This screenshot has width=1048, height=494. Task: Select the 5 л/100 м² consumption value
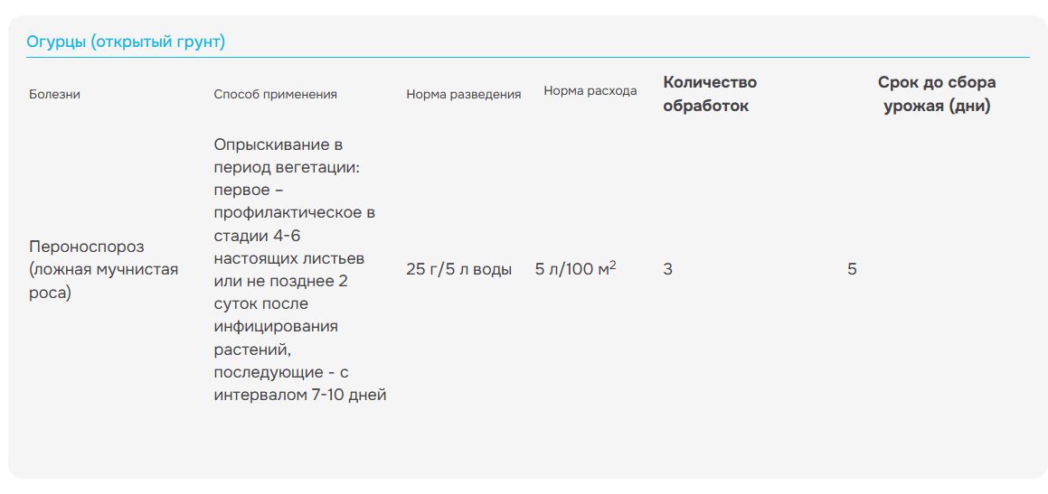(575, 269)
